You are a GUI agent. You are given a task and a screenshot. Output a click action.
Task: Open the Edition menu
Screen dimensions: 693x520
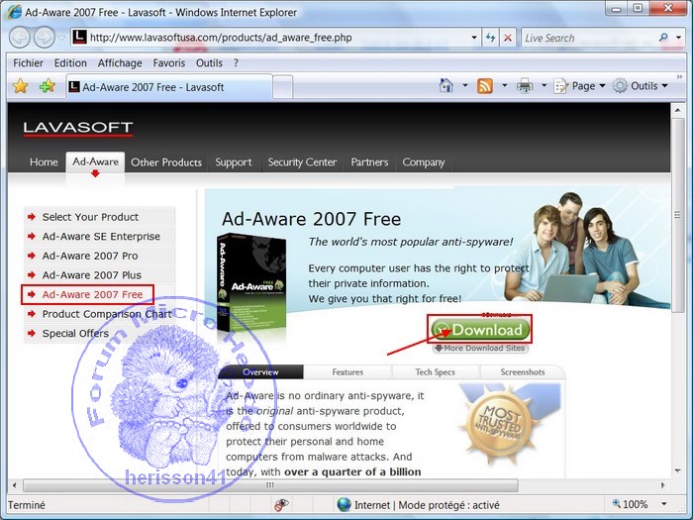pyautogui.click(x=70, y=63)
